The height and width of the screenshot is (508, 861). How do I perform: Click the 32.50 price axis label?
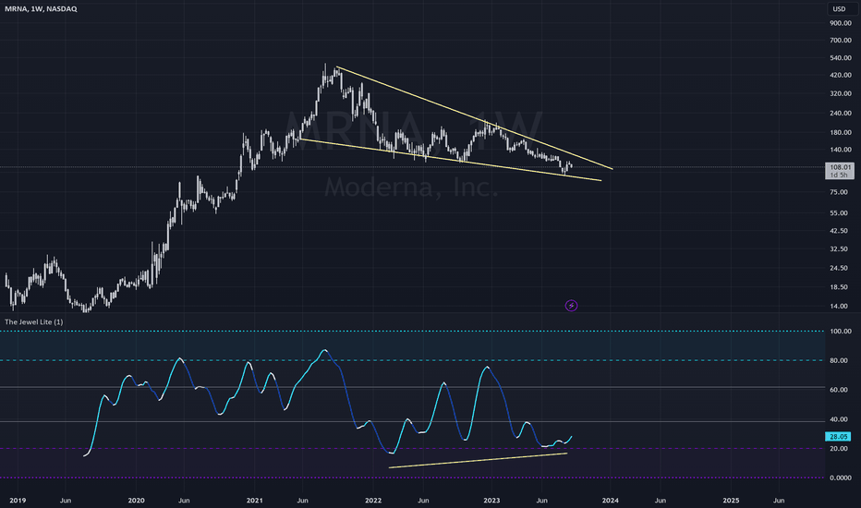pyautogui.click(x=839, y=248)
